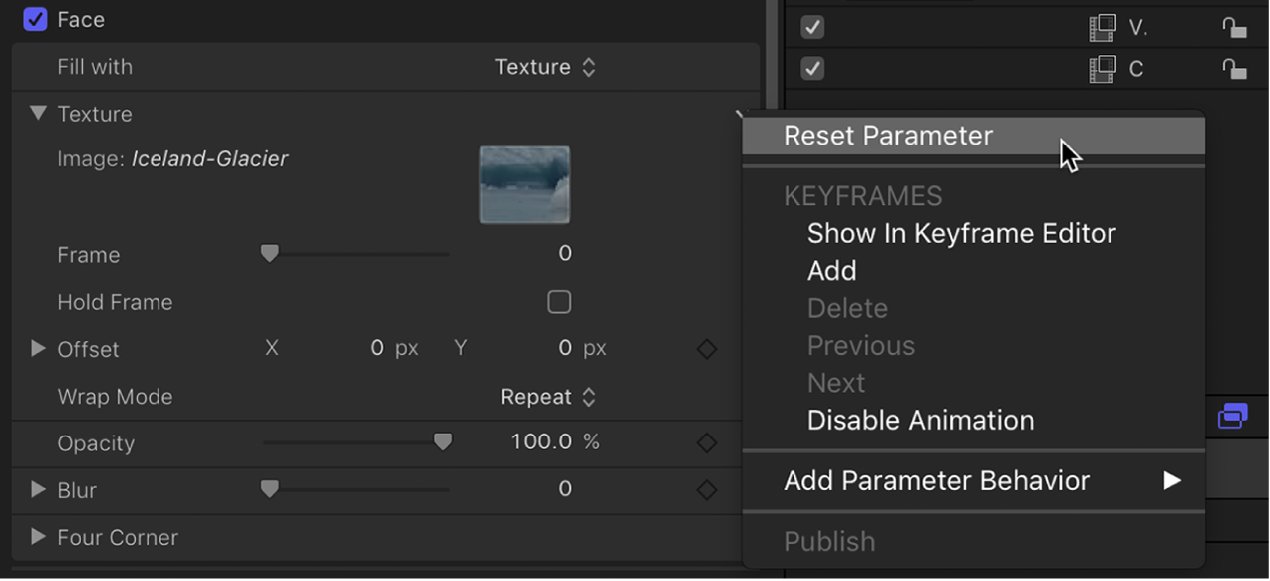Viewport: 1270px width, 581px height.
Task: Click the keyframe diamond beside Opacity
Action: coord(706,442)
